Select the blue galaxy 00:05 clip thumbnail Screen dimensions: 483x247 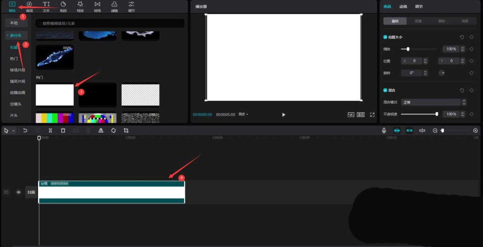click(55, 57)
